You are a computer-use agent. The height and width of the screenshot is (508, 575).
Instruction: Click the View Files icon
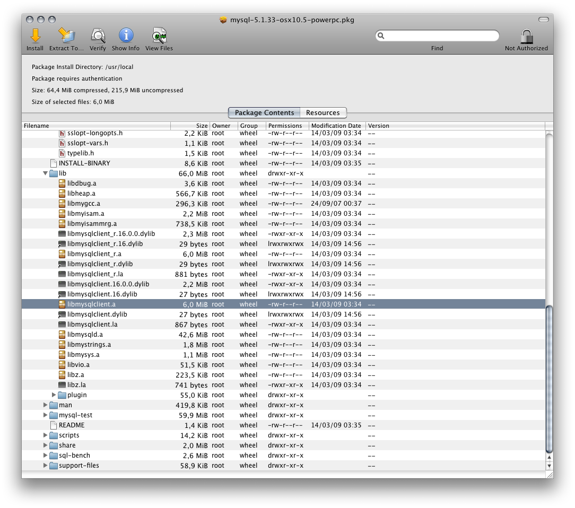coord(159,36)
